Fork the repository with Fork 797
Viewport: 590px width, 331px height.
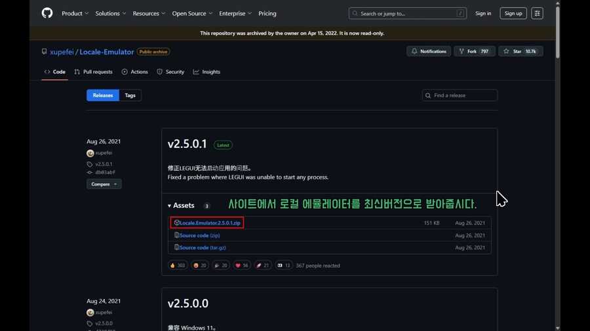point(475,51)
